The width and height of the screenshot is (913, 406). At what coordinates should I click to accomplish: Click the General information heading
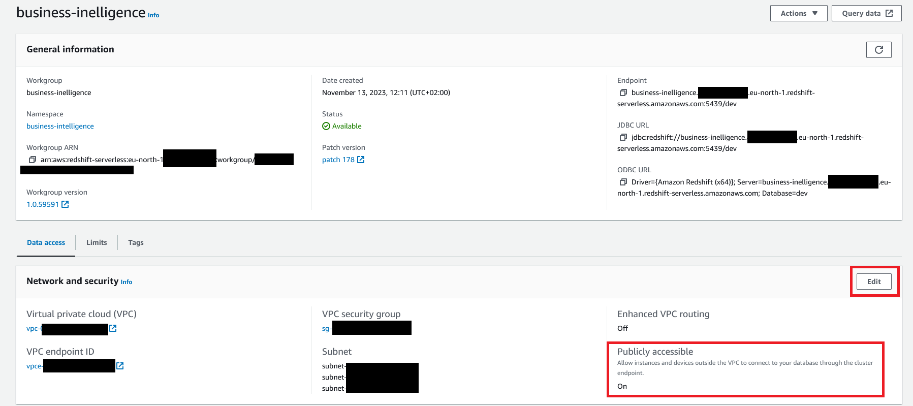pos(70,49)
